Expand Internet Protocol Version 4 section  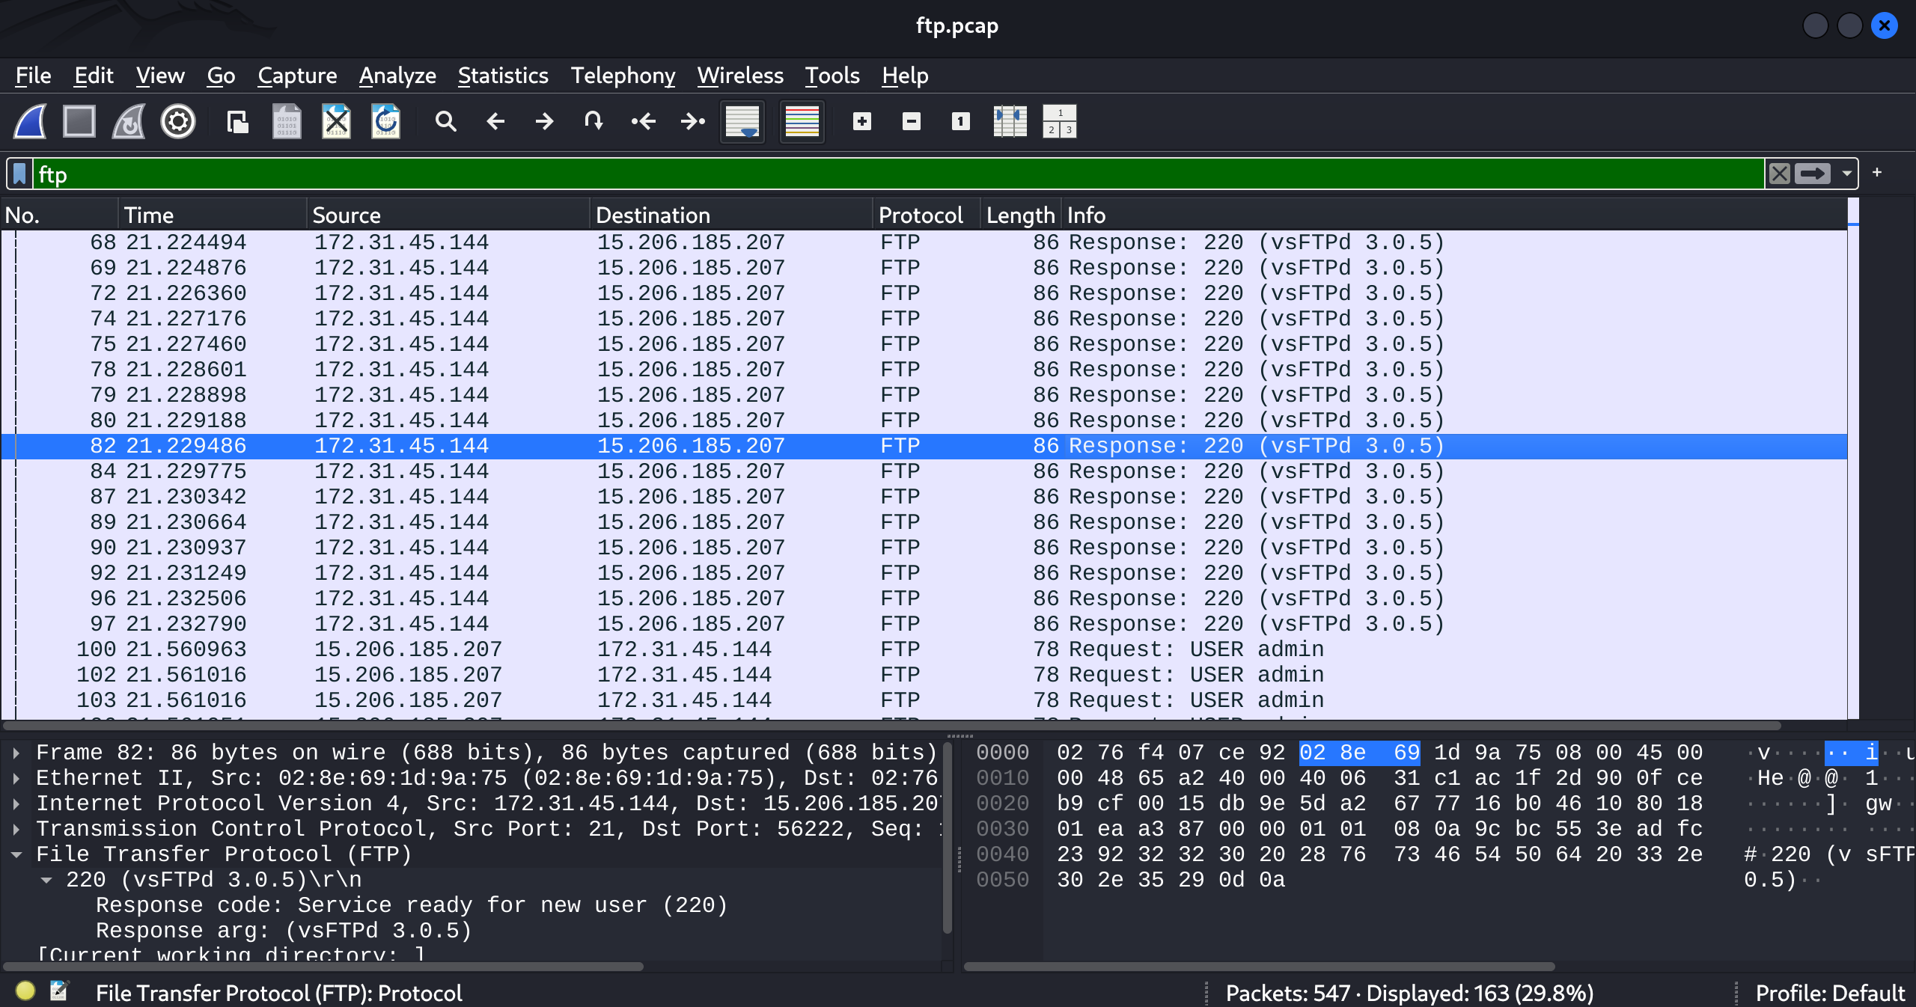coord(16,804)
